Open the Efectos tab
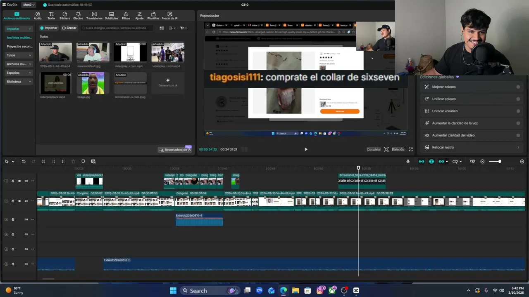The height and width of the screenshot is (297, 529). (78, 16)
